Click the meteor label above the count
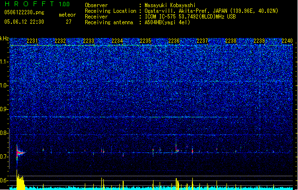 pyautogui.click(x=67, y=15)
